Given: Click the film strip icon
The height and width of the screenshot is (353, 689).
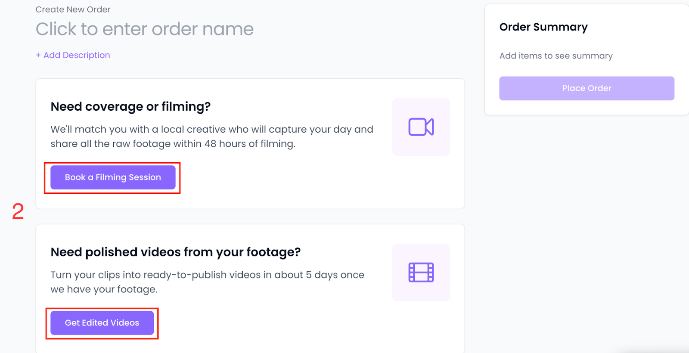Looking at the screenshot, I should tap(421, 272).
